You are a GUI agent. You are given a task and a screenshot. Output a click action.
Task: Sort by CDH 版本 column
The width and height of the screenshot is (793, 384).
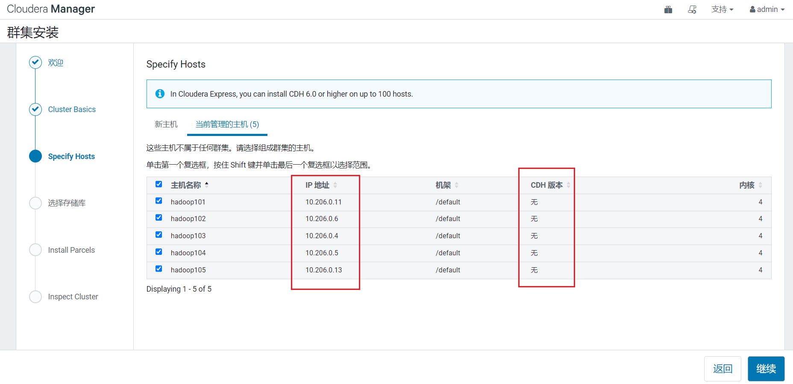[x=550, y=185]
